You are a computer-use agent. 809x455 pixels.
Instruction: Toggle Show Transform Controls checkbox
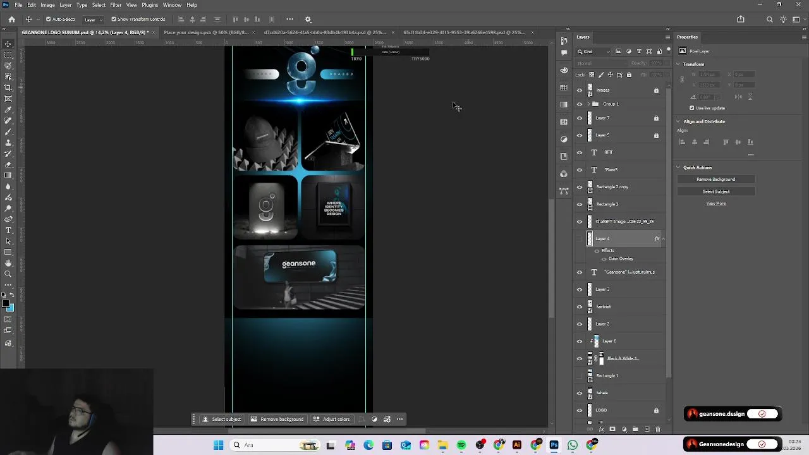(114, 19)
